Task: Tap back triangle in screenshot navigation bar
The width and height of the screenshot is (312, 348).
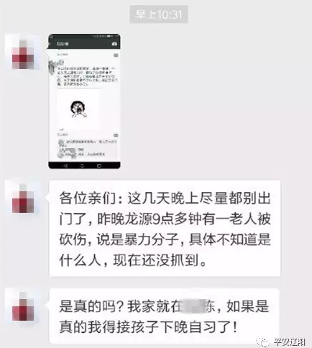Action: pyautogui.click(x=65, y=165)
